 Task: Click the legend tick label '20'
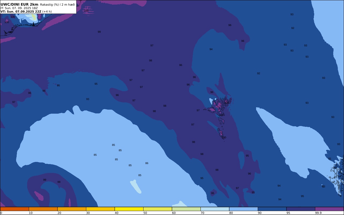coord(59,213)
